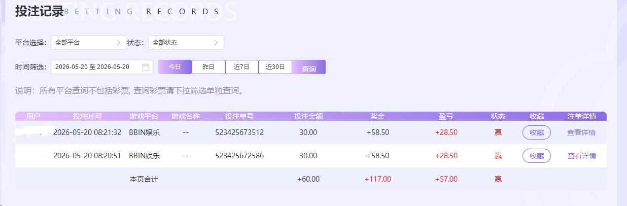Image resolution: width=627 pixels, height=206 pixels.
Task: Click the date range 2026-05-20 field
Action: tap(102, 67)
